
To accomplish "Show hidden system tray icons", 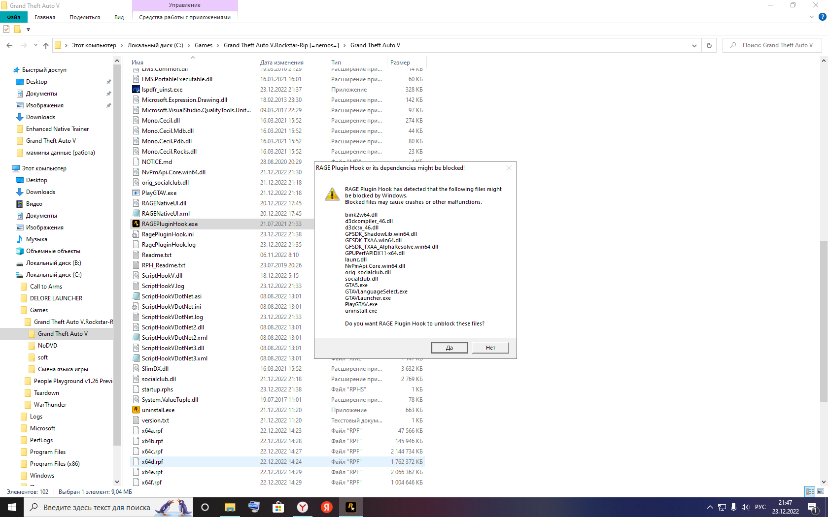I will (710, 507).
